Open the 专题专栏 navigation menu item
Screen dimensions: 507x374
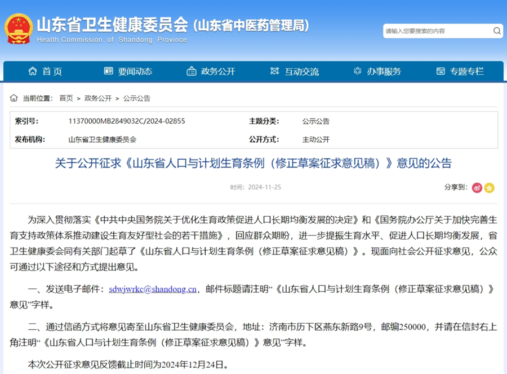pyautogui.click(x=467, y=71)
